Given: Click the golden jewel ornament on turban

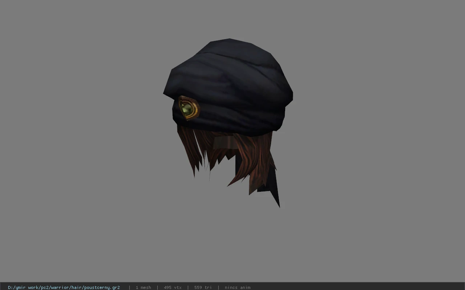Looking at the screenshot, I should click(189, 108).
